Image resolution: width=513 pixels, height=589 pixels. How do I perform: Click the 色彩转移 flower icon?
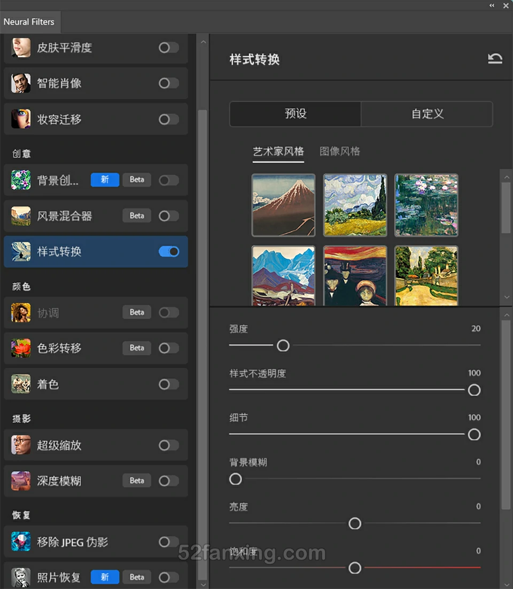pyautogui.click(x=21, y=348)
